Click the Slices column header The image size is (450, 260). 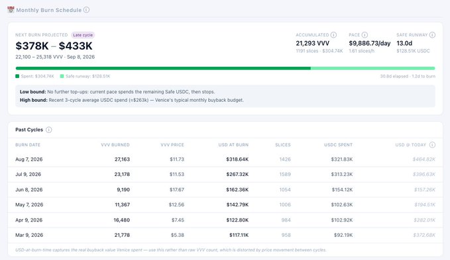click(283, 145)
